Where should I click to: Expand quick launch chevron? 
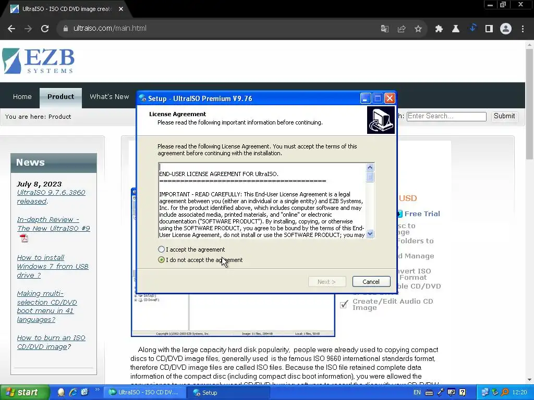(x=97, y=390)
